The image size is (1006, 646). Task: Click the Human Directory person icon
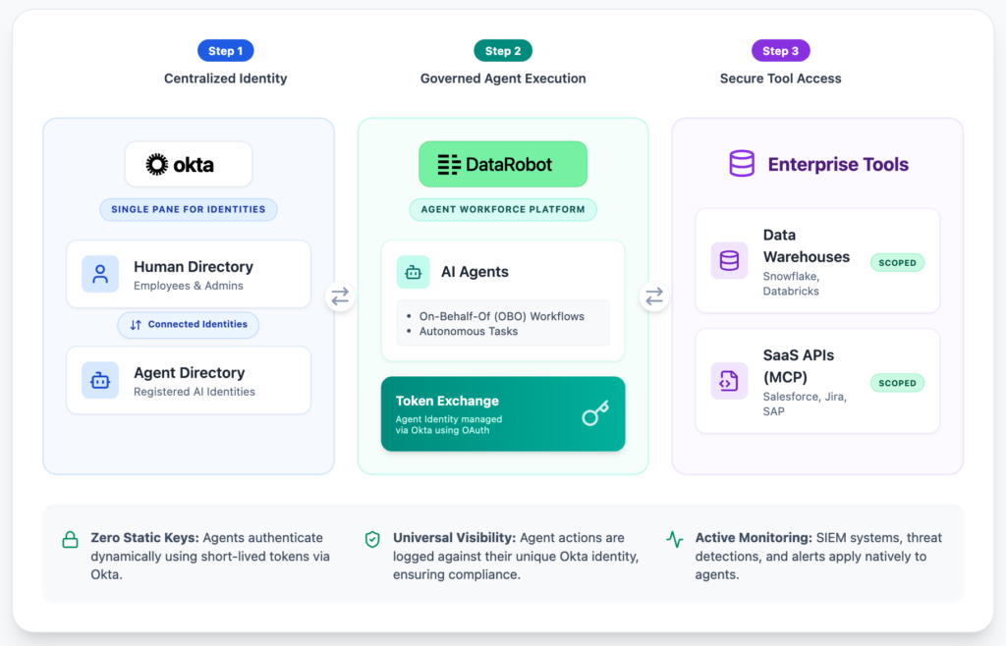[x=101, y=274]
